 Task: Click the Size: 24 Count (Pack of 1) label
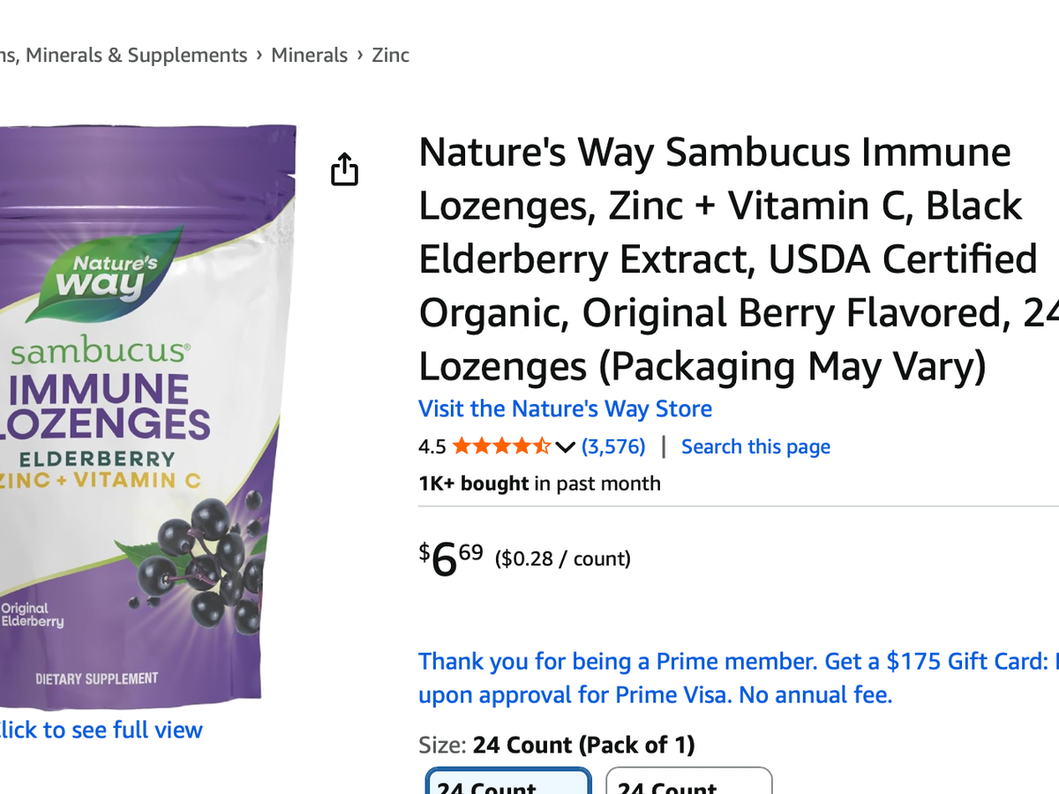coord(557,745)
